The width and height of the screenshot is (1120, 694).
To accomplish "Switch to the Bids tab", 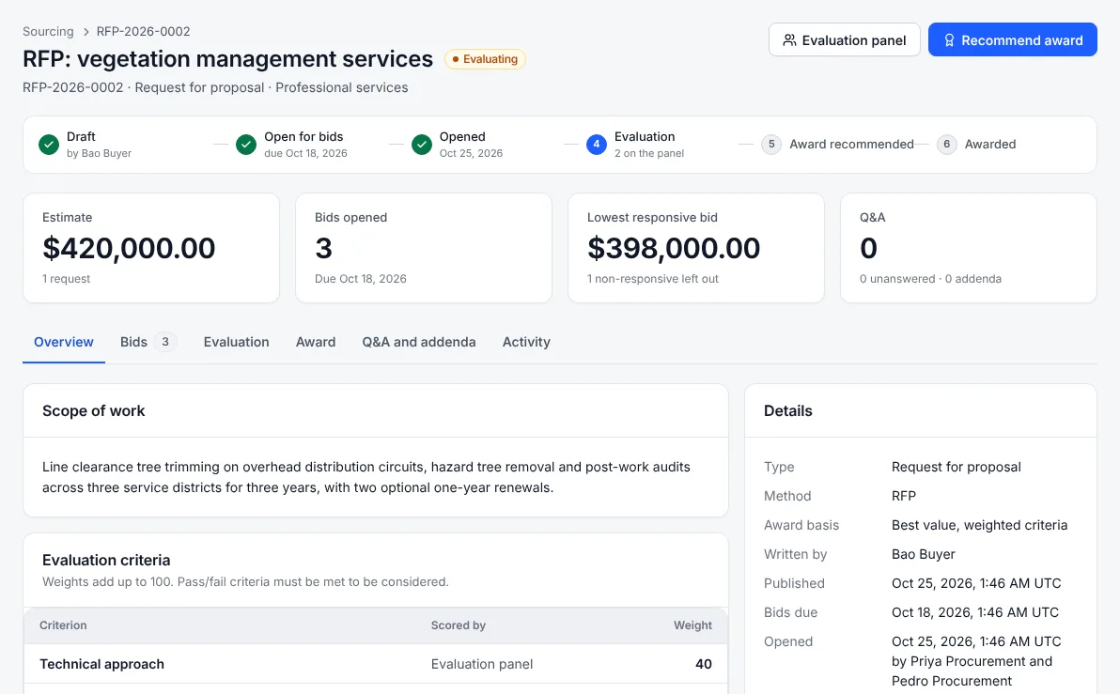I will [148, 342].
